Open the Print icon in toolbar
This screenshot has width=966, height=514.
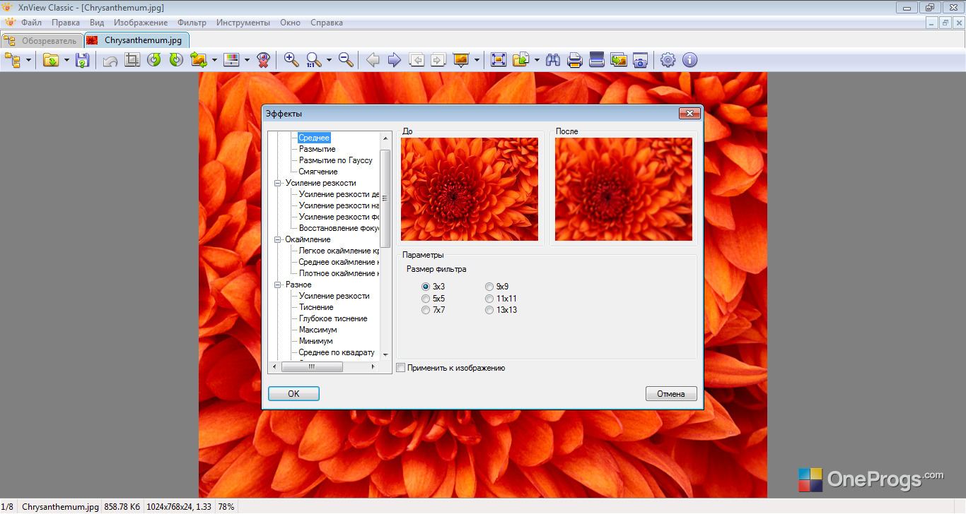[x=575, y=60]
